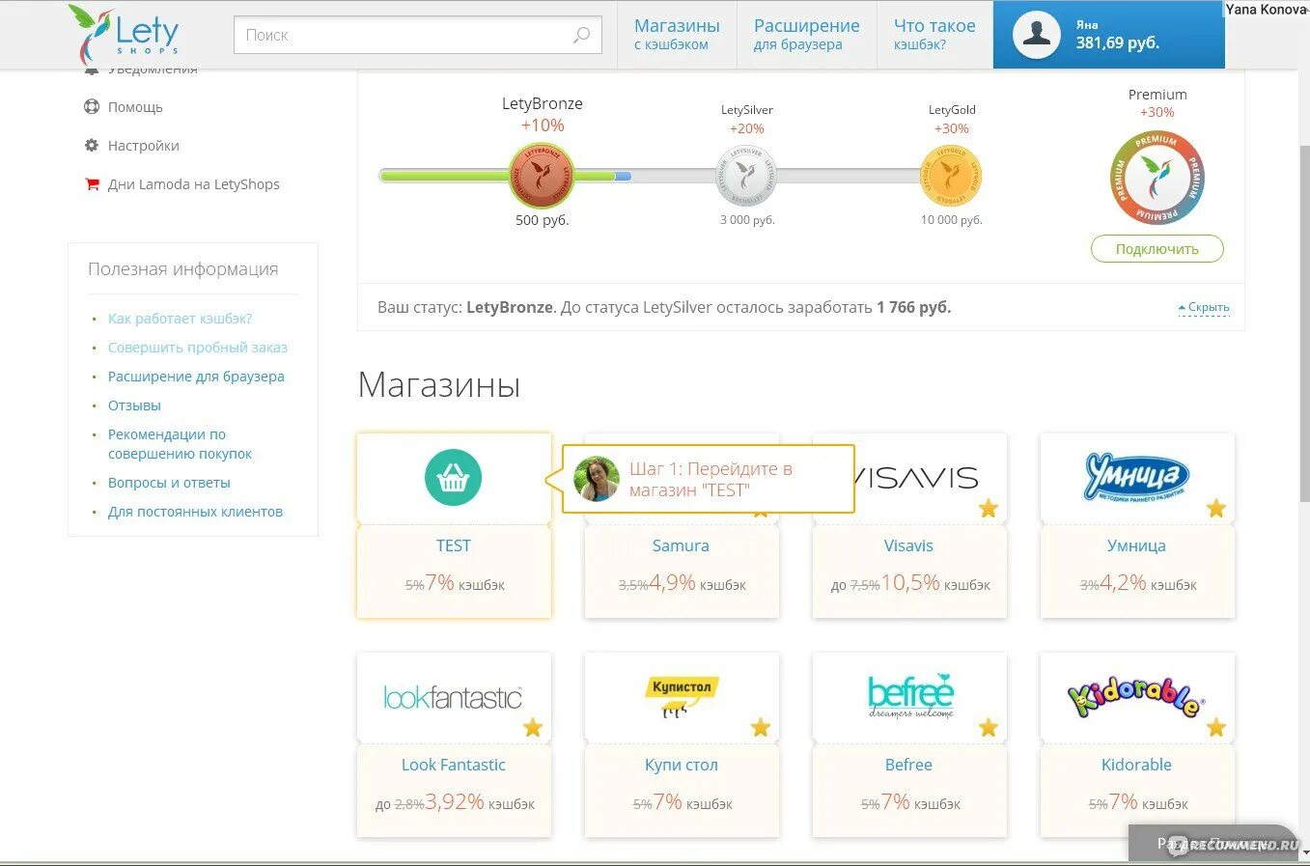Viewport: 1310px width, 866px height.
Task: Toggle favorite star on Купи стол card
Action: pyautogui.click(x=761, y=727)
